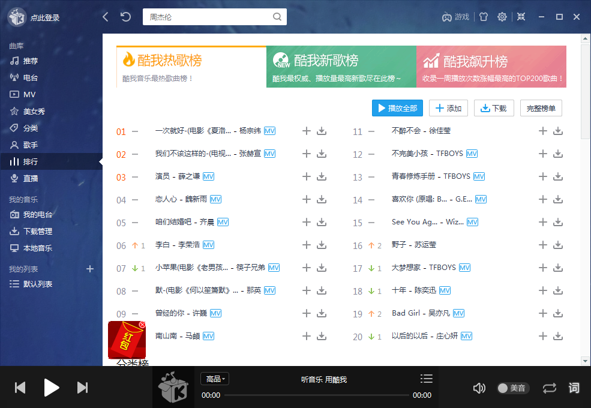Select song 以后的以后 - 庄心妍
591x408 pixels.
(x=425, y=335)
